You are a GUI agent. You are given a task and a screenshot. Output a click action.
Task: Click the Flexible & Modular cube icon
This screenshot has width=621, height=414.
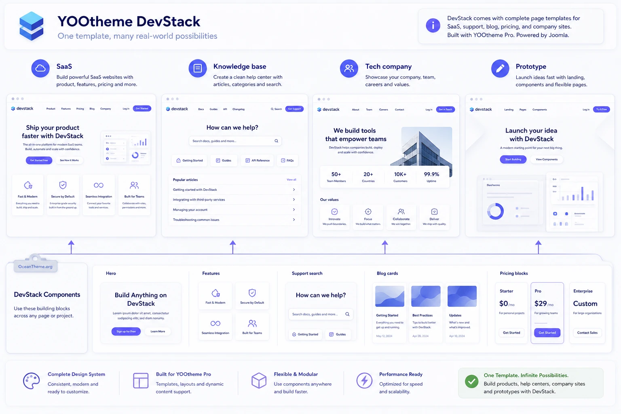coord(259,381)
